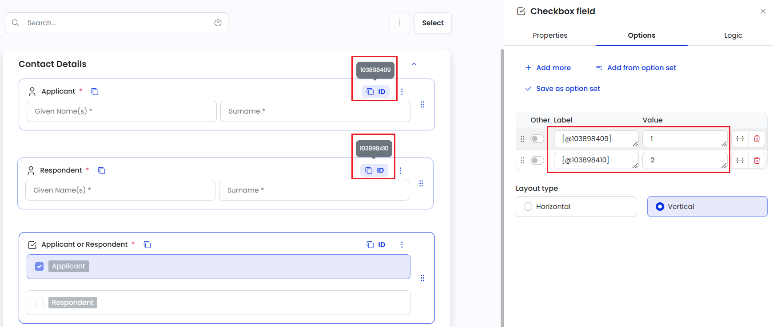Switch to the Properties tab
This screenshot has height=327, width=773.
(x=550, y=35)
